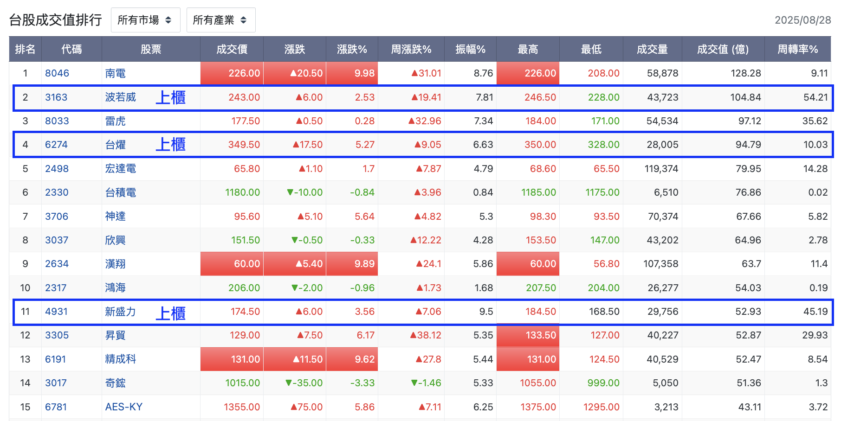The height and width of the screenshot is (421, 841).
Task: Sort by 周漲跌% column header
Action: click(x=411, y=49)
